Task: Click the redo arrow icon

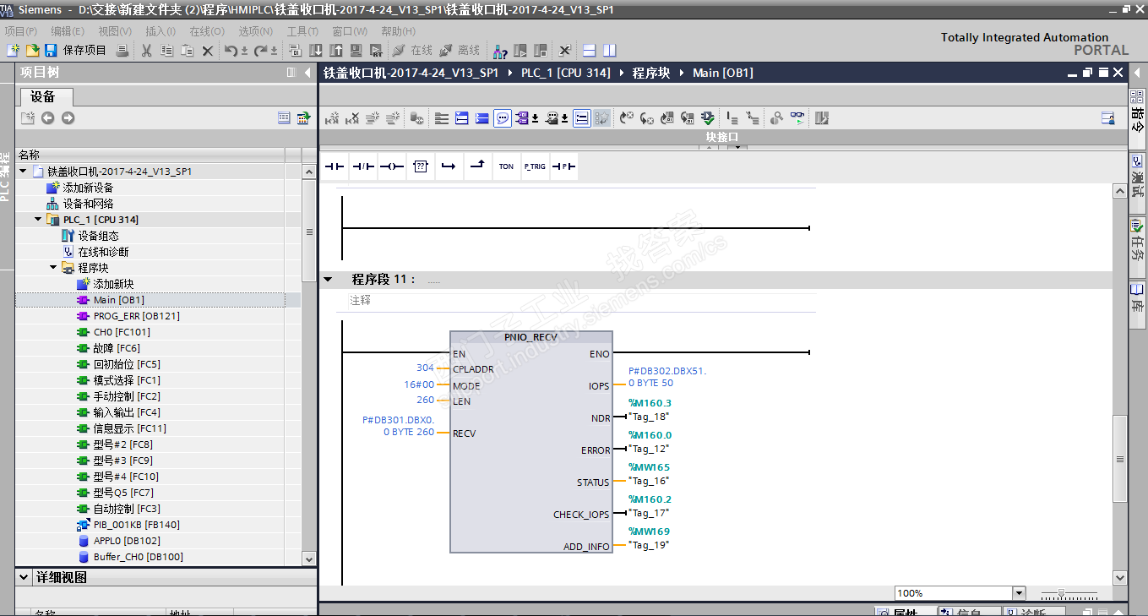Action: click(260, 51)
